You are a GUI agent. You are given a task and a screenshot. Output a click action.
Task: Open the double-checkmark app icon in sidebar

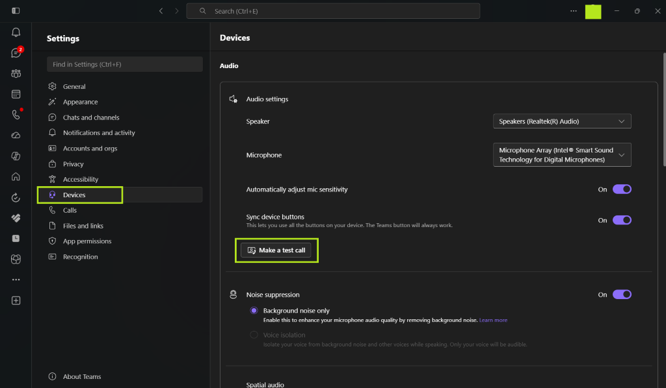[x=16, y=218]
